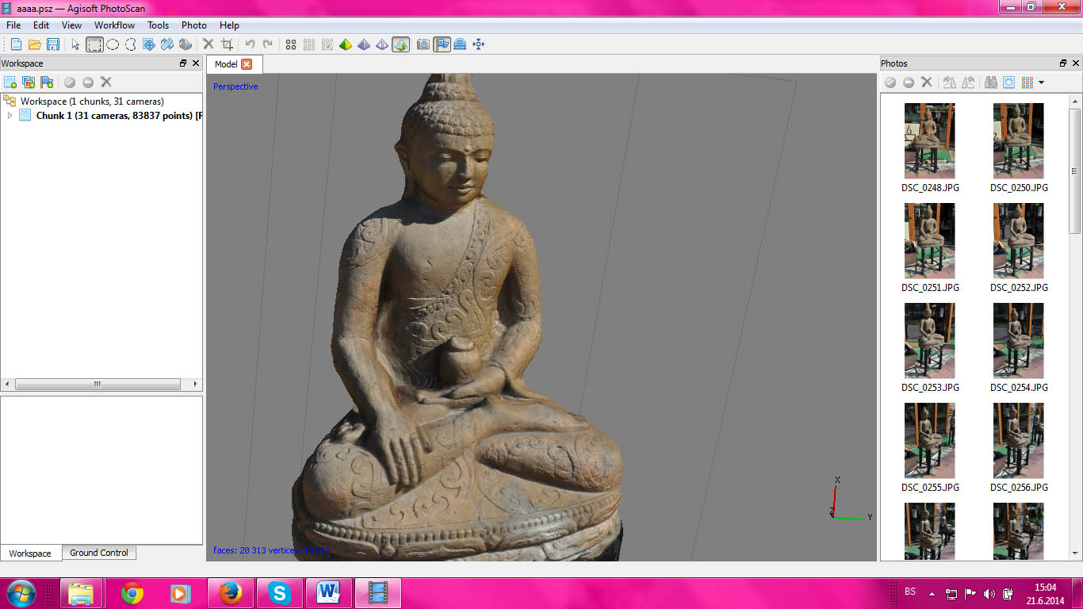Toggle the Textured model view

click(x=400, y=44)
